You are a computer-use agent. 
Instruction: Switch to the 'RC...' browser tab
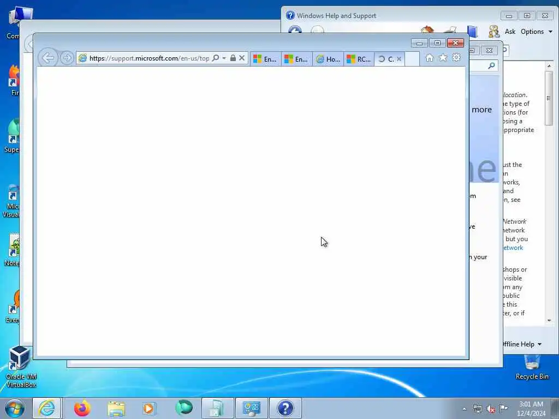coord(359,59)
